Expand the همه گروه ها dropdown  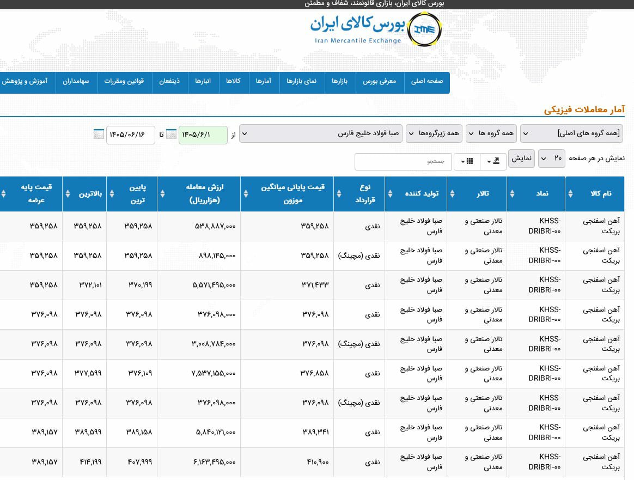(x=491, y=133)
